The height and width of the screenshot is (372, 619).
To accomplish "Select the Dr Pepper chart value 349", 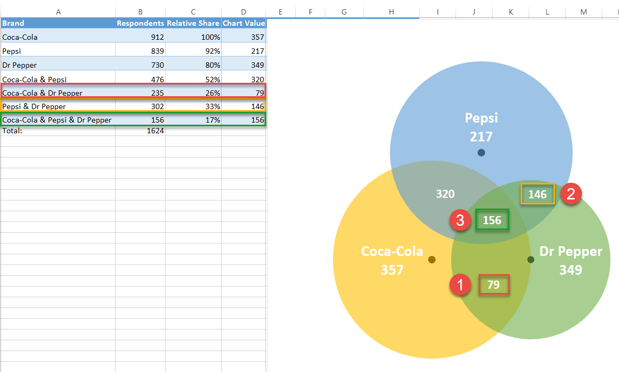I will point(257,65).
